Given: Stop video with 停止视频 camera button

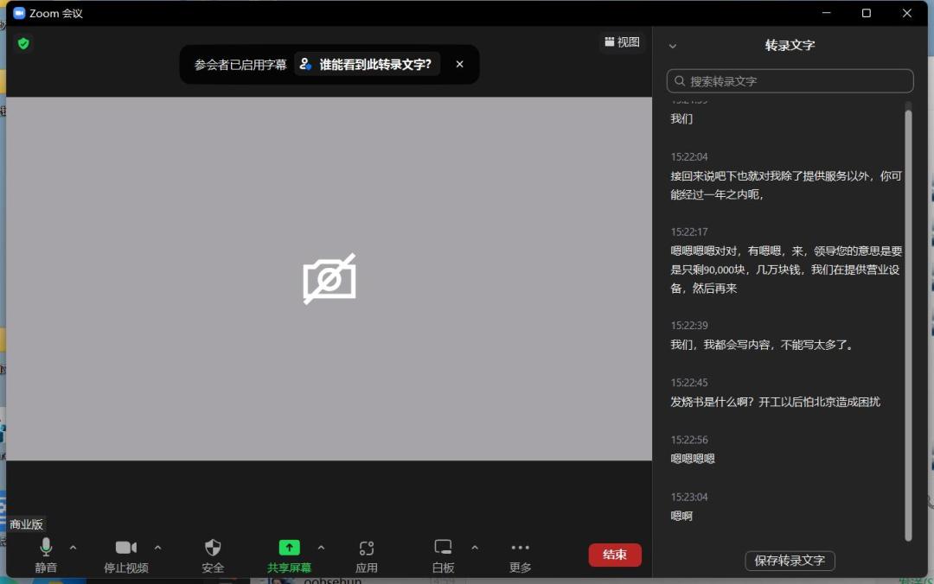Looking at the screenshot, I should tap(125, 555).
